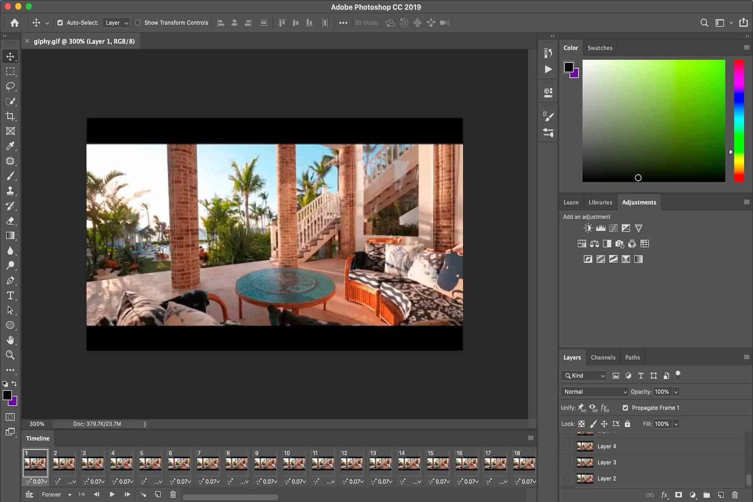753x502 pixels.
Task: Choose the Eyedropper tool
Action: click(10, 146)
